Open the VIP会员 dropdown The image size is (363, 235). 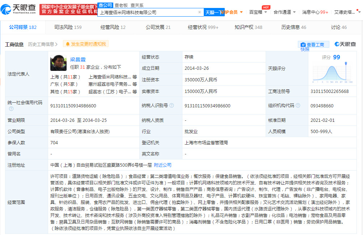tap(232, 12)
